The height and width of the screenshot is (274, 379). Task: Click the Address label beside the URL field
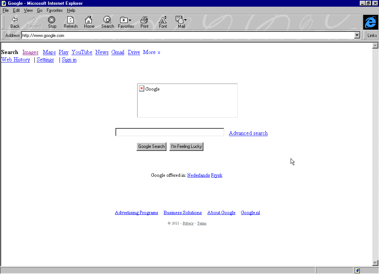12,35
